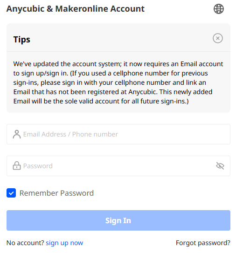Show password using the crossed-eye icon

point(220,166)
